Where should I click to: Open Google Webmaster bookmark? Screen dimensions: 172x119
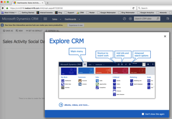point(107,13)
